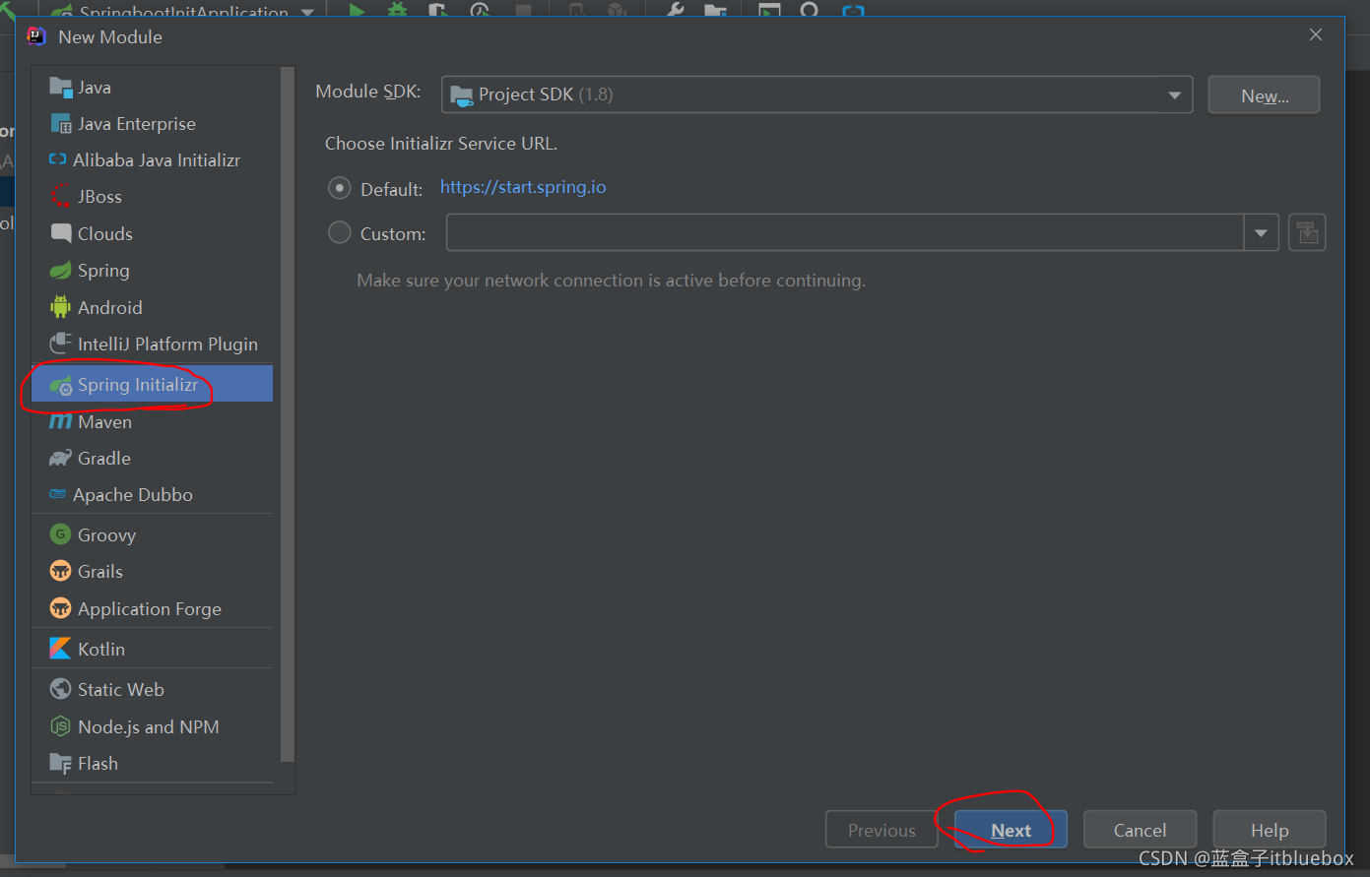The height and width of the screenshot is (877, 1370).
Task: Focus the Custom URL text field
Action: (x=845, y=233)
